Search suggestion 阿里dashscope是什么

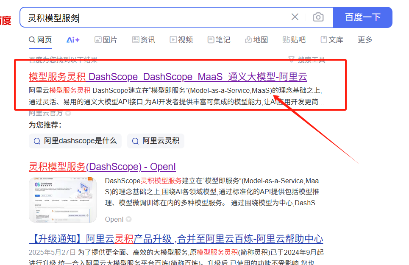(75, 141)
